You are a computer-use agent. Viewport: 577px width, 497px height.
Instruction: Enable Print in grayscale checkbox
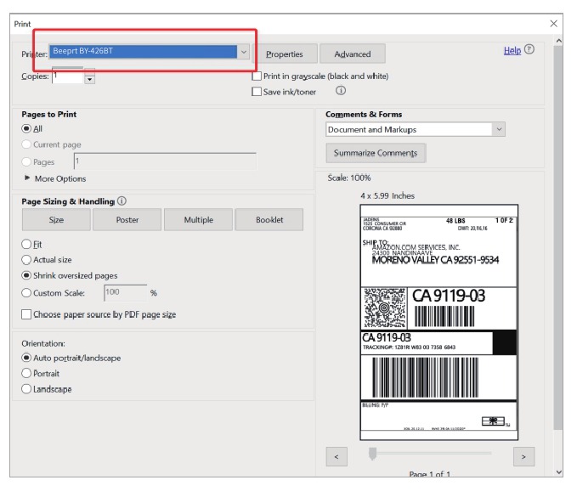257,76
